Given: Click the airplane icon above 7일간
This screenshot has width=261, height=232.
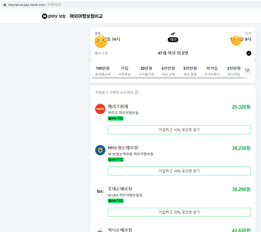Looking at the screenshot, I should tap(173, 34).
